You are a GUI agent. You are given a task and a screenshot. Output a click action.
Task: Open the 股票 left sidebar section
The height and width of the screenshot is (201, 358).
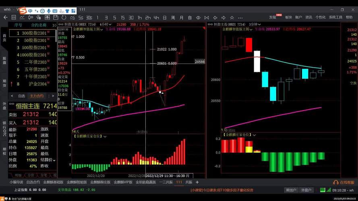point(4,60)
